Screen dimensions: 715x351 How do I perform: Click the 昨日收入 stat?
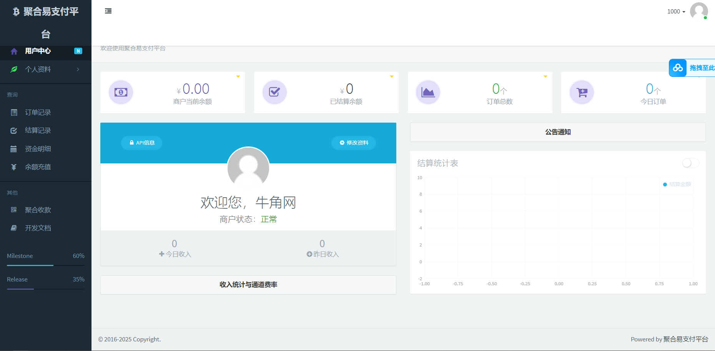[x=323, y=249]
